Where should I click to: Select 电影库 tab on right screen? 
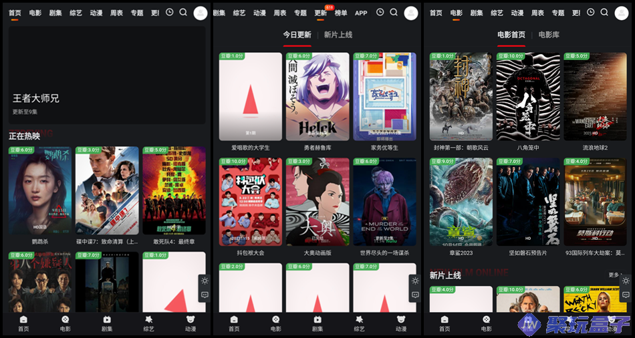pyautogui.click(x=549, y=35)
